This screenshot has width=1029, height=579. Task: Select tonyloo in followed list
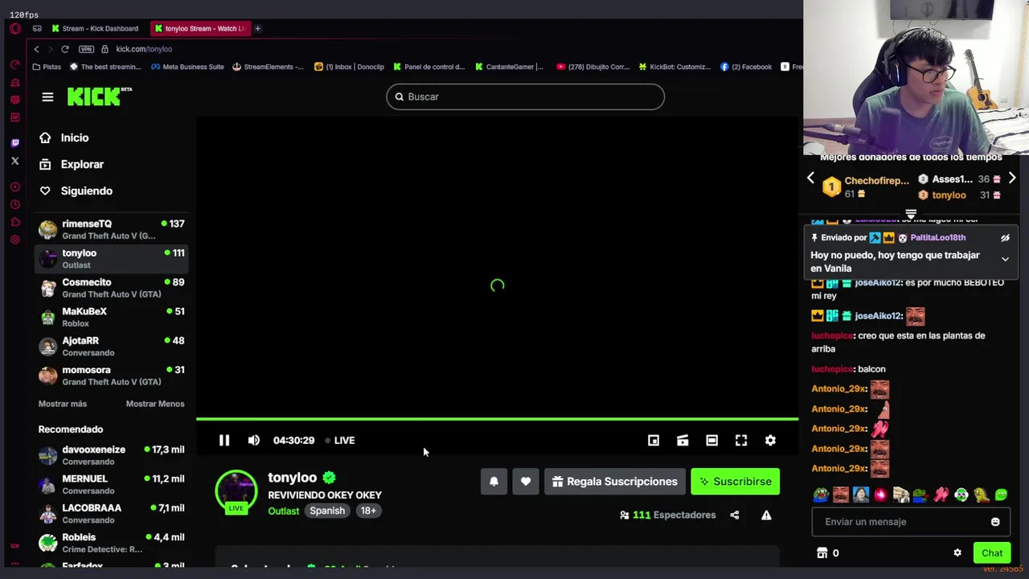112,258
